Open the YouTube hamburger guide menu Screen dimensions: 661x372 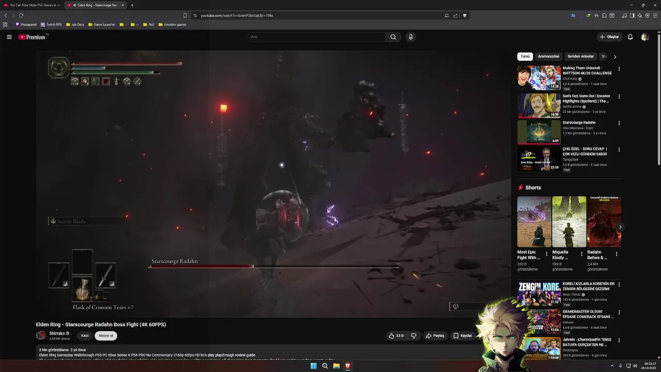pyautogui.click(x=9, y=37)
